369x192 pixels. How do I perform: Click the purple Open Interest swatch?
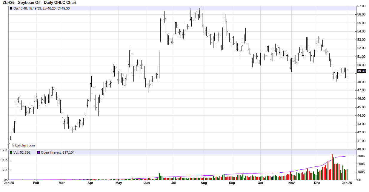point(39,152)
